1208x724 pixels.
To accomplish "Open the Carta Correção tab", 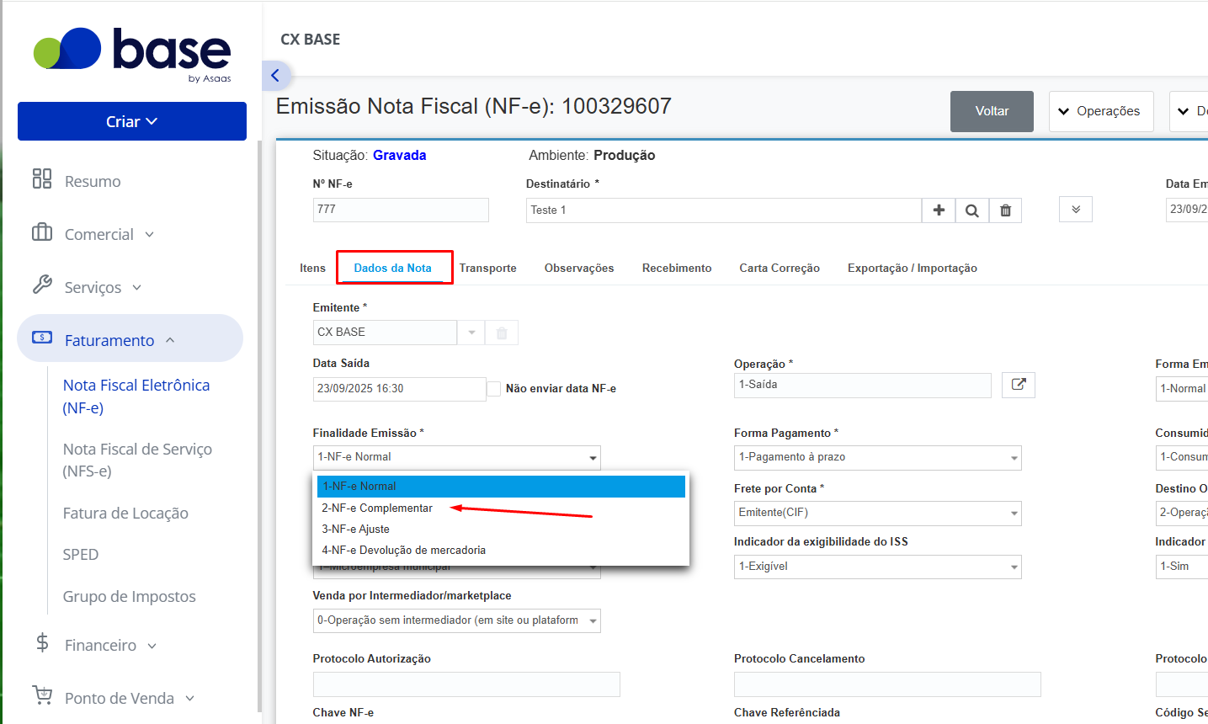I will [x=780, y=269].
